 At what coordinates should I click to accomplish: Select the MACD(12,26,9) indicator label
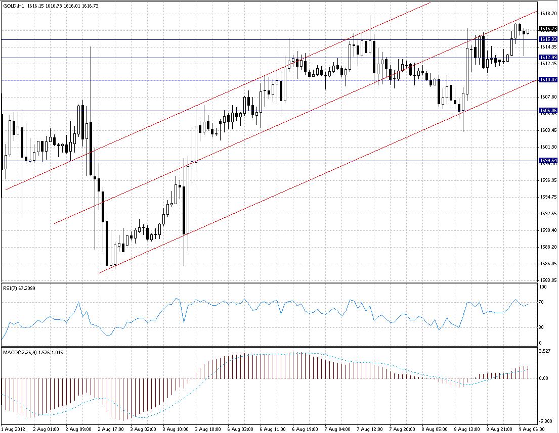pos(20,352)
